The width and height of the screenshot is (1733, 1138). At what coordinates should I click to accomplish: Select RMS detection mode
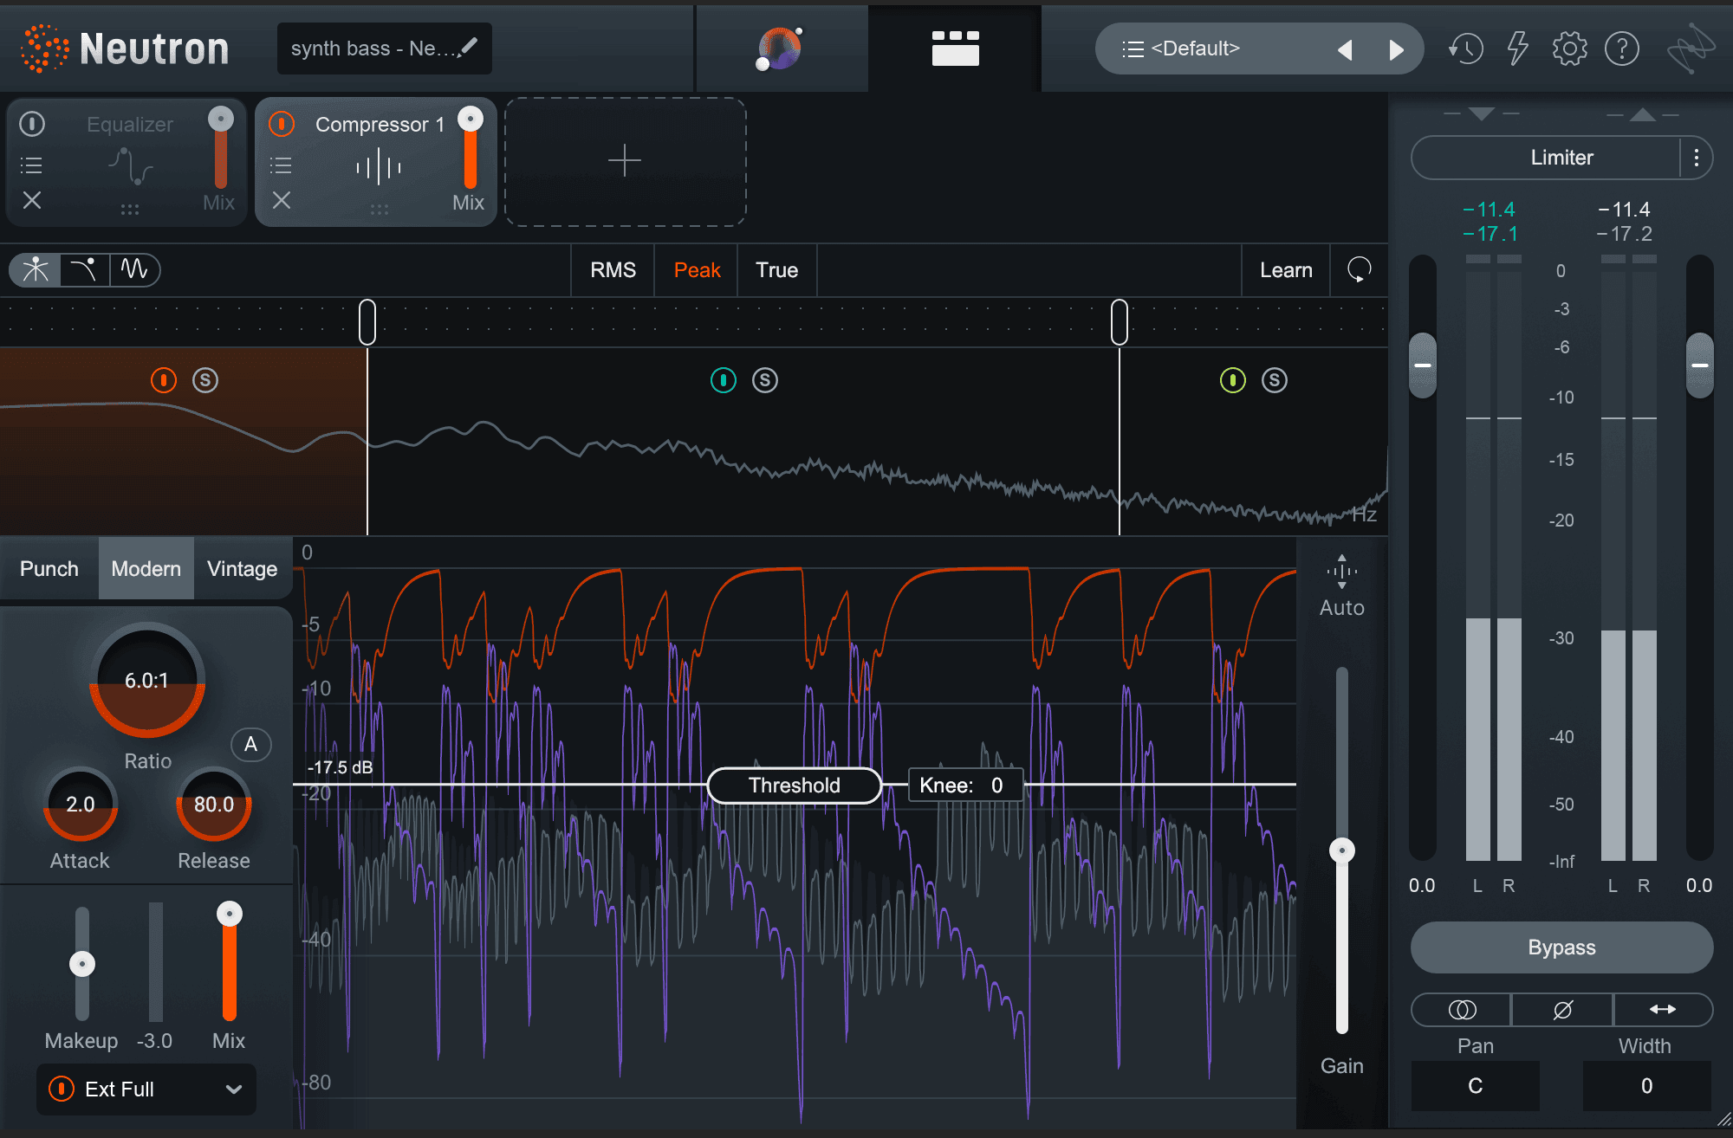(613, 270)
